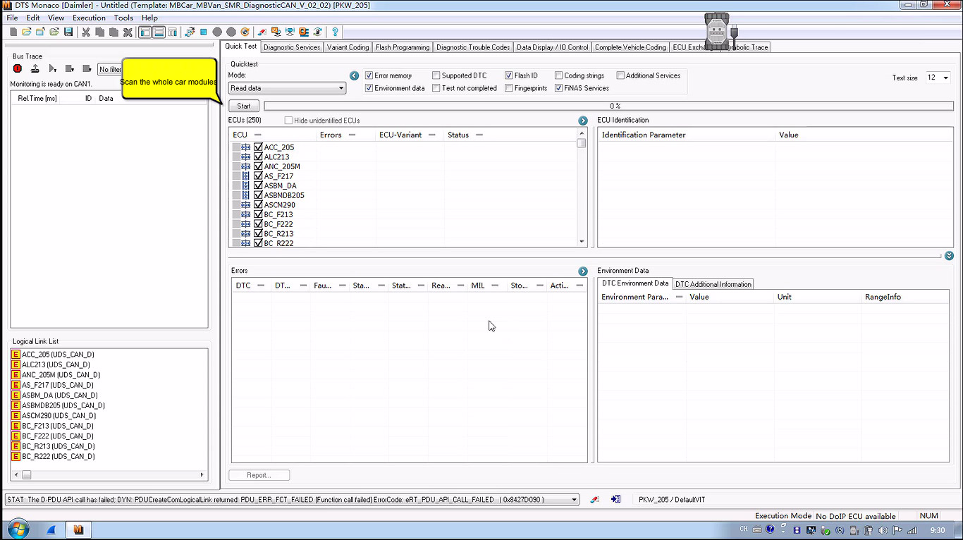The height and width of the screenshot is (540, 963).
Task: Click the new document icon in the toolbar
Action: tap(13, 32)
